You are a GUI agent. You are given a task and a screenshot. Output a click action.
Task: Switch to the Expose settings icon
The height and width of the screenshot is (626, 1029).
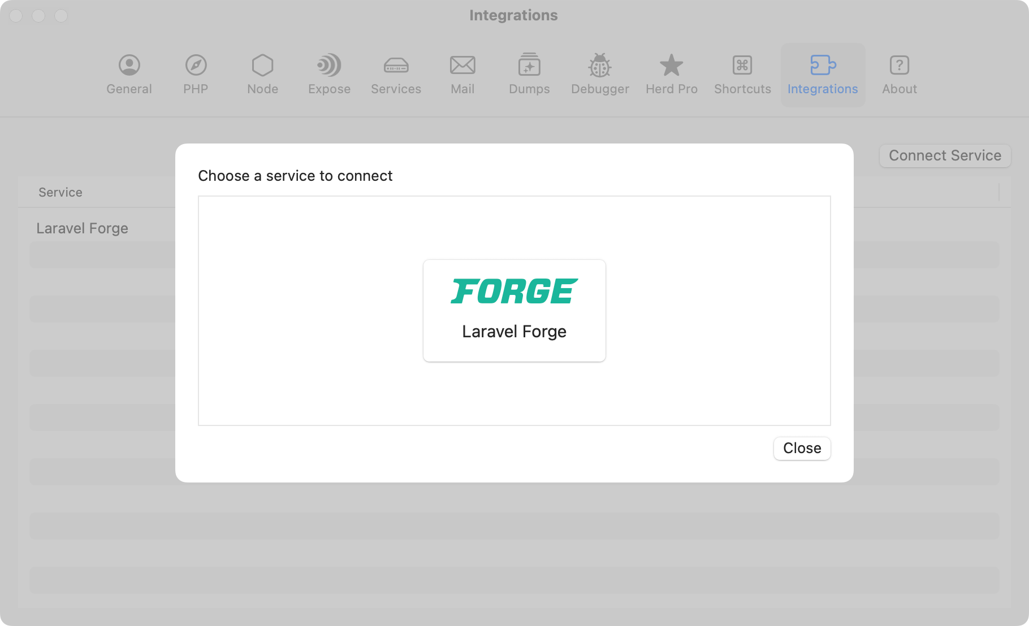329,66
